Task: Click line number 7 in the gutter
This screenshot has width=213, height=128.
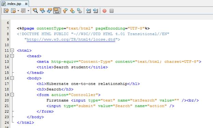Action: pos(8,28)
